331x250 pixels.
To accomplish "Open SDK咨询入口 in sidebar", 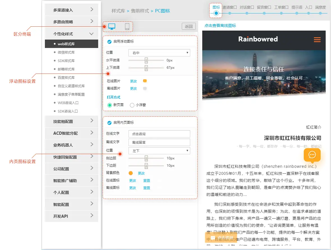I will (68, 111).
